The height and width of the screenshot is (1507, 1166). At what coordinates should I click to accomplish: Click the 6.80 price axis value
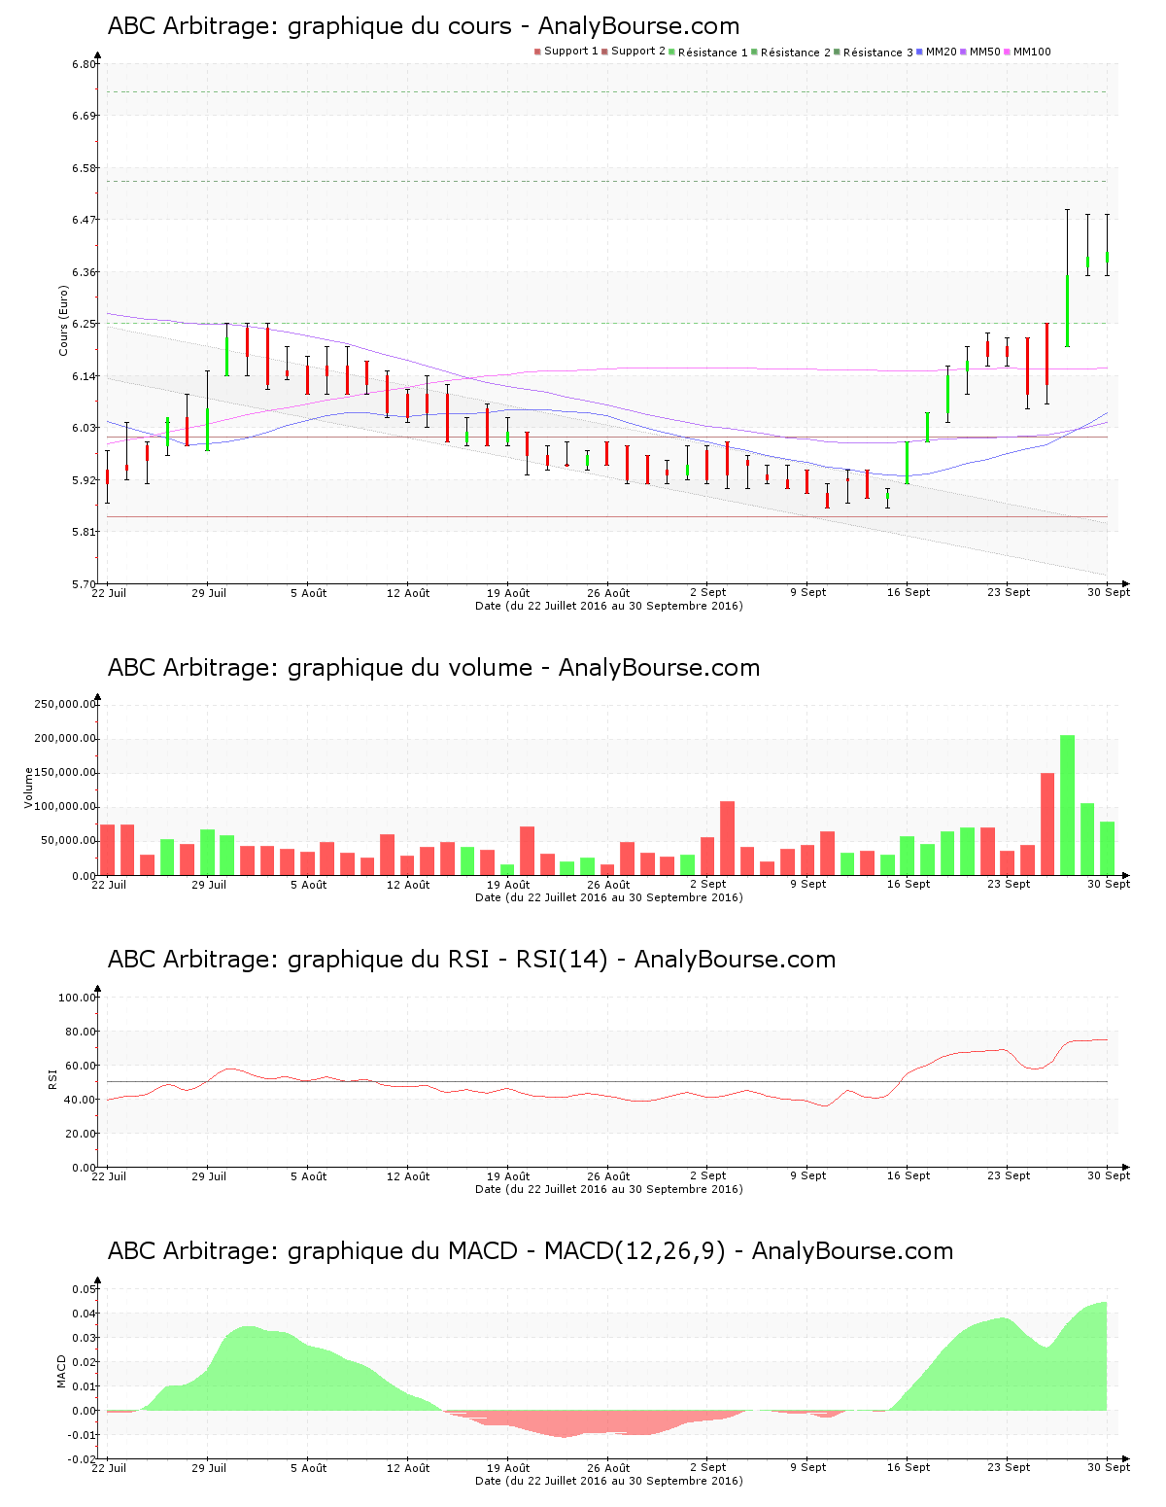point(85,64)
